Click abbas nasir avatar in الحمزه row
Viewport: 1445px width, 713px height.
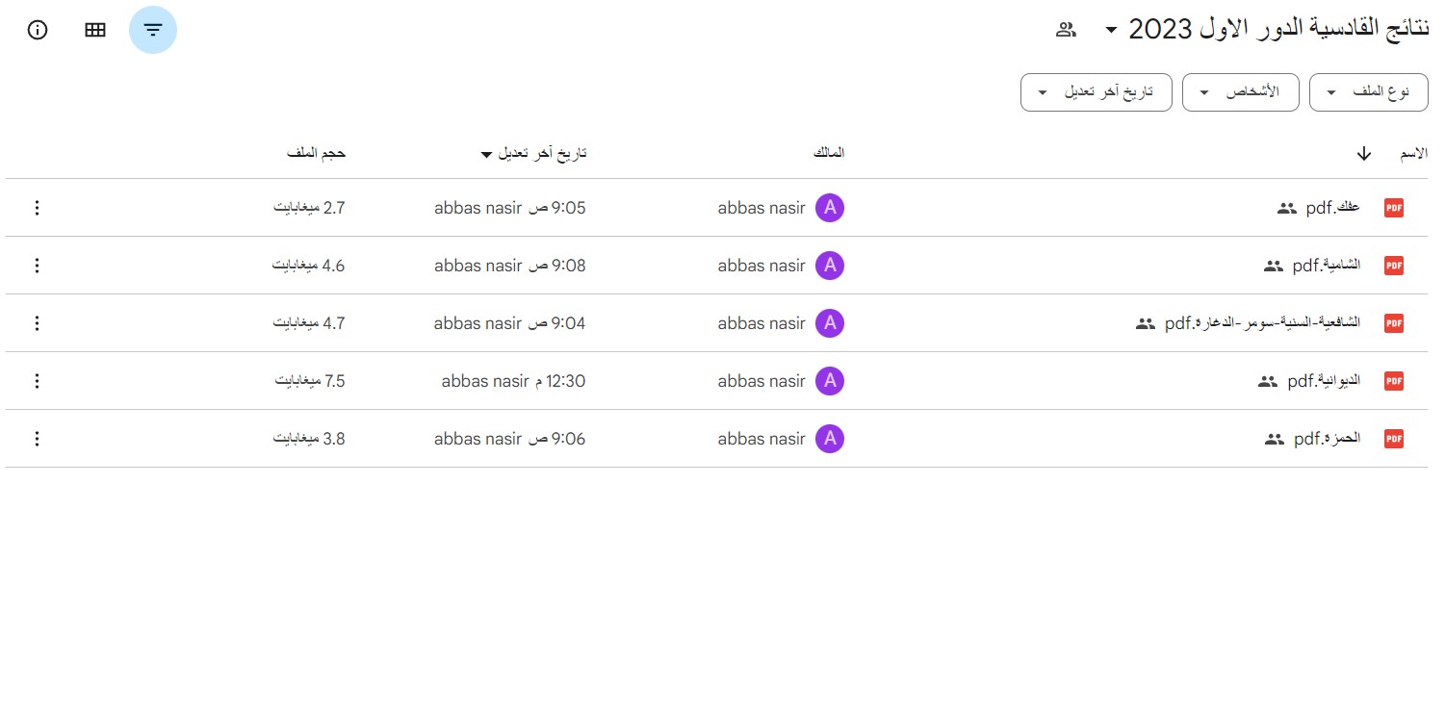[x=830, y=439]
